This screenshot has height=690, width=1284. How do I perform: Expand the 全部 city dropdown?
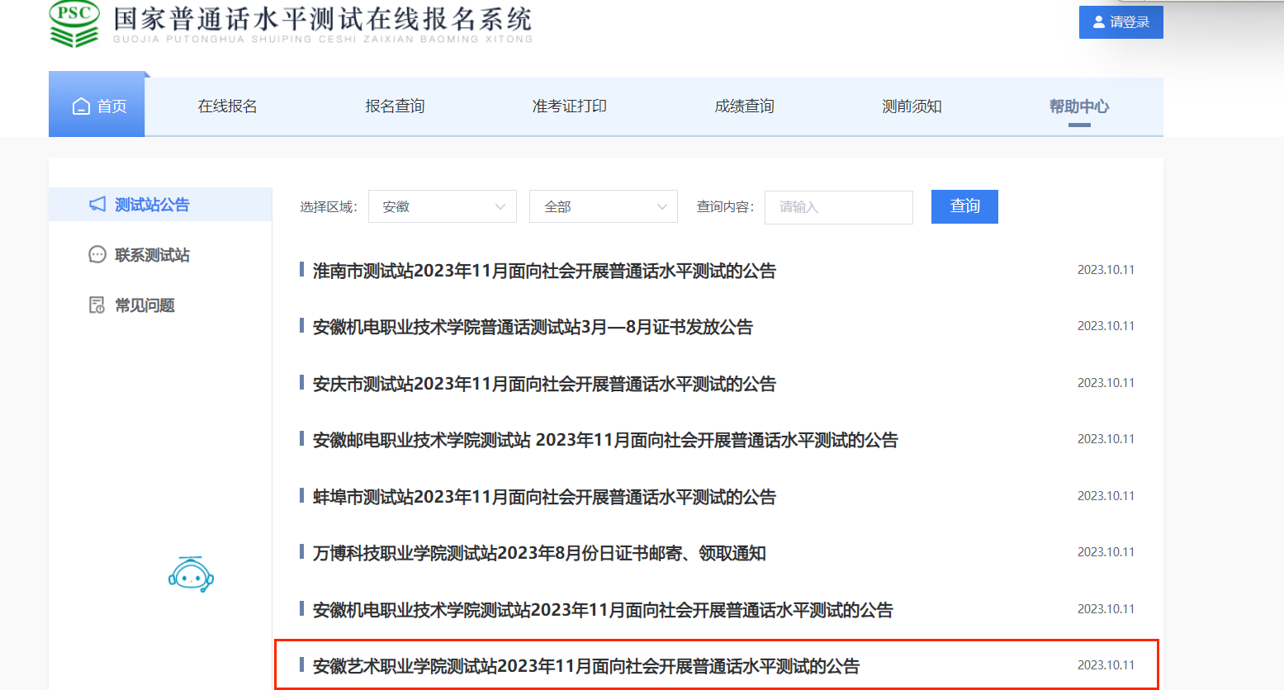[x=604, y=206]
